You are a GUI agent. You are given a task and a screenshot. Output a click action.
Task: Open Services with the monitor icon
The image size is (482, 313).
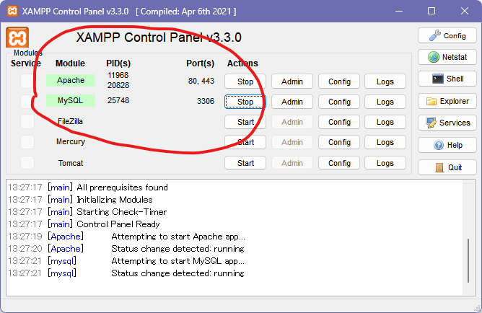[x=447, y=123]
